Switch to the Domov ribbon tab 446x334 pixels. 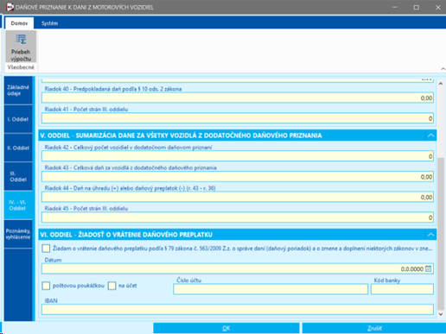tap(19, 23)
